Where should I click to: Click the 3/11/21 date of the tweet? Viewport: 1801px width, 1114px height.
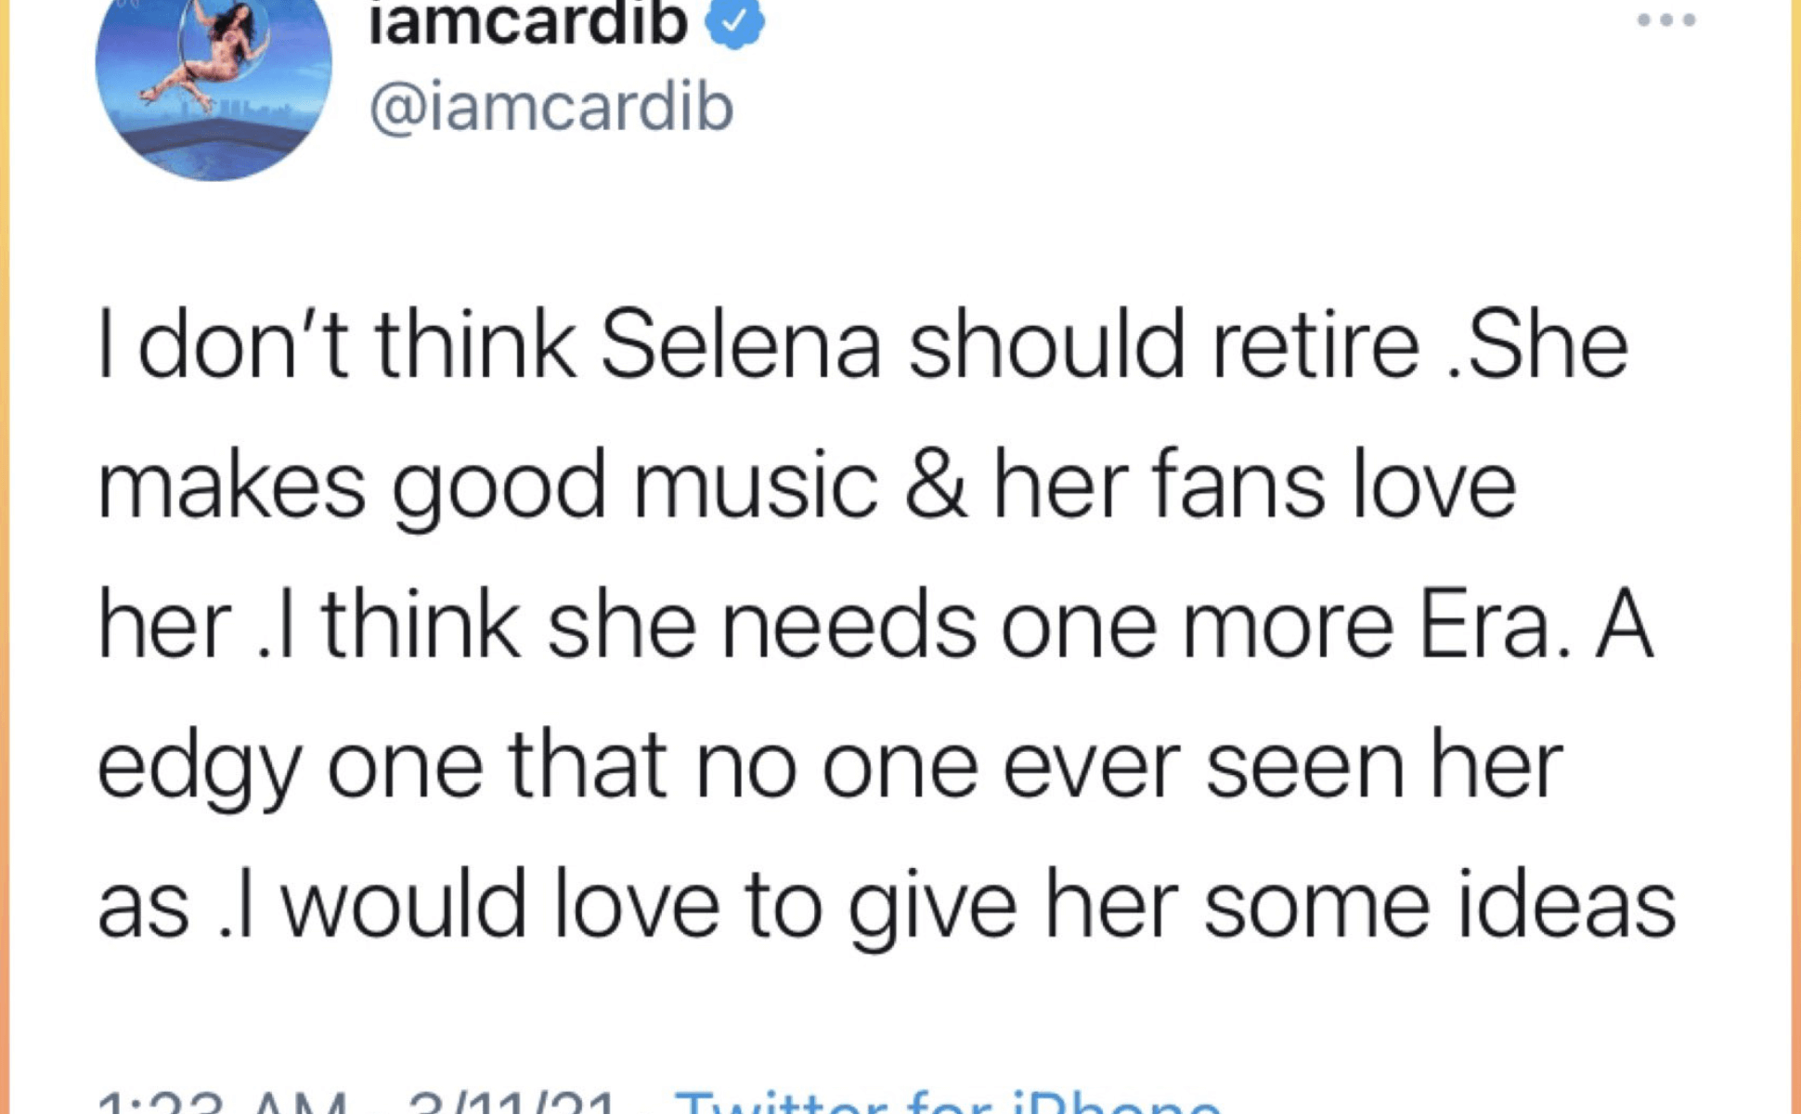coord(511,1105)
